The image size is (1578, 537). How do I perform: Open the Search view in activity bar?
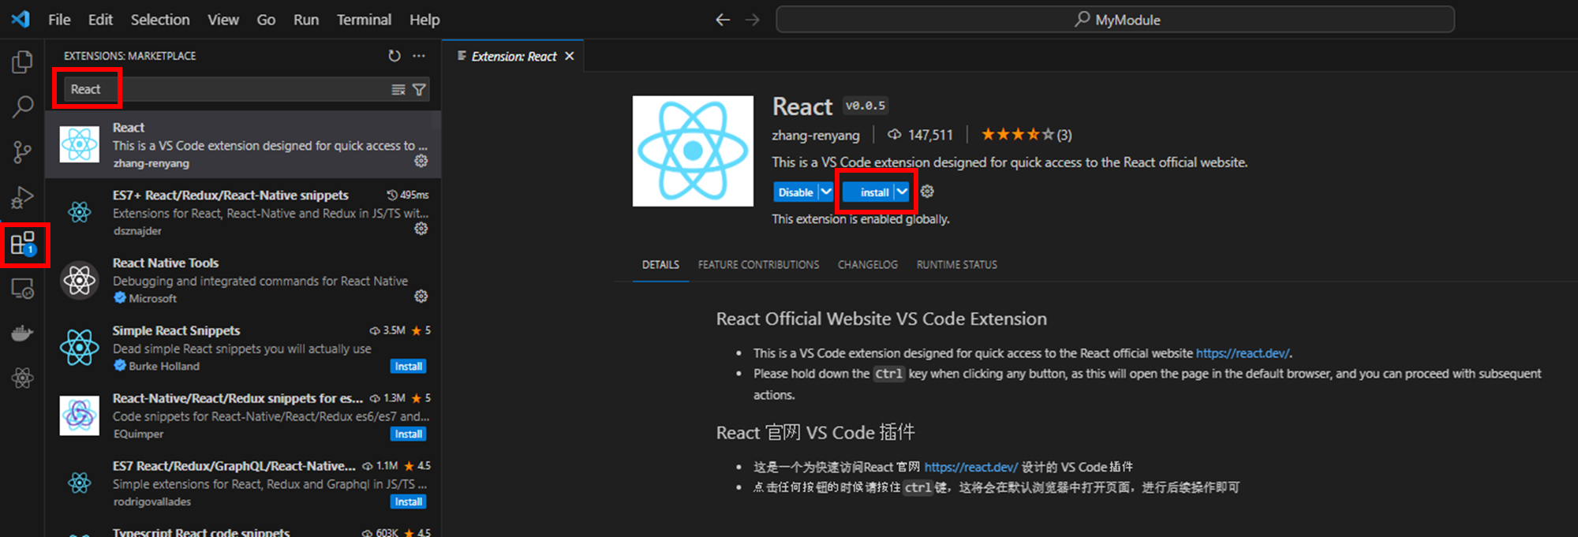point(22,106)
